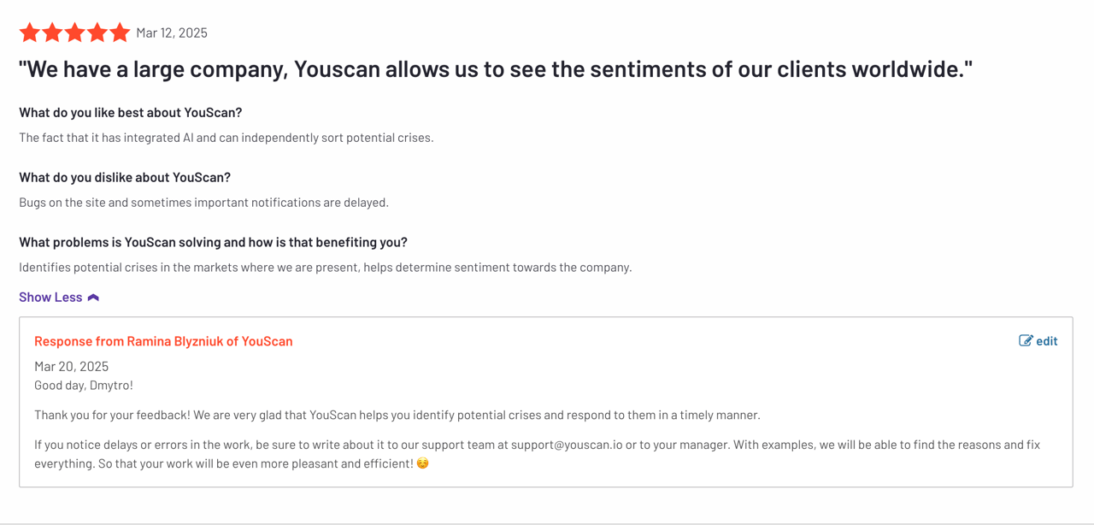Click the first star in the rating
This screenshot has height=525, width=1094.
coord(30,32)
